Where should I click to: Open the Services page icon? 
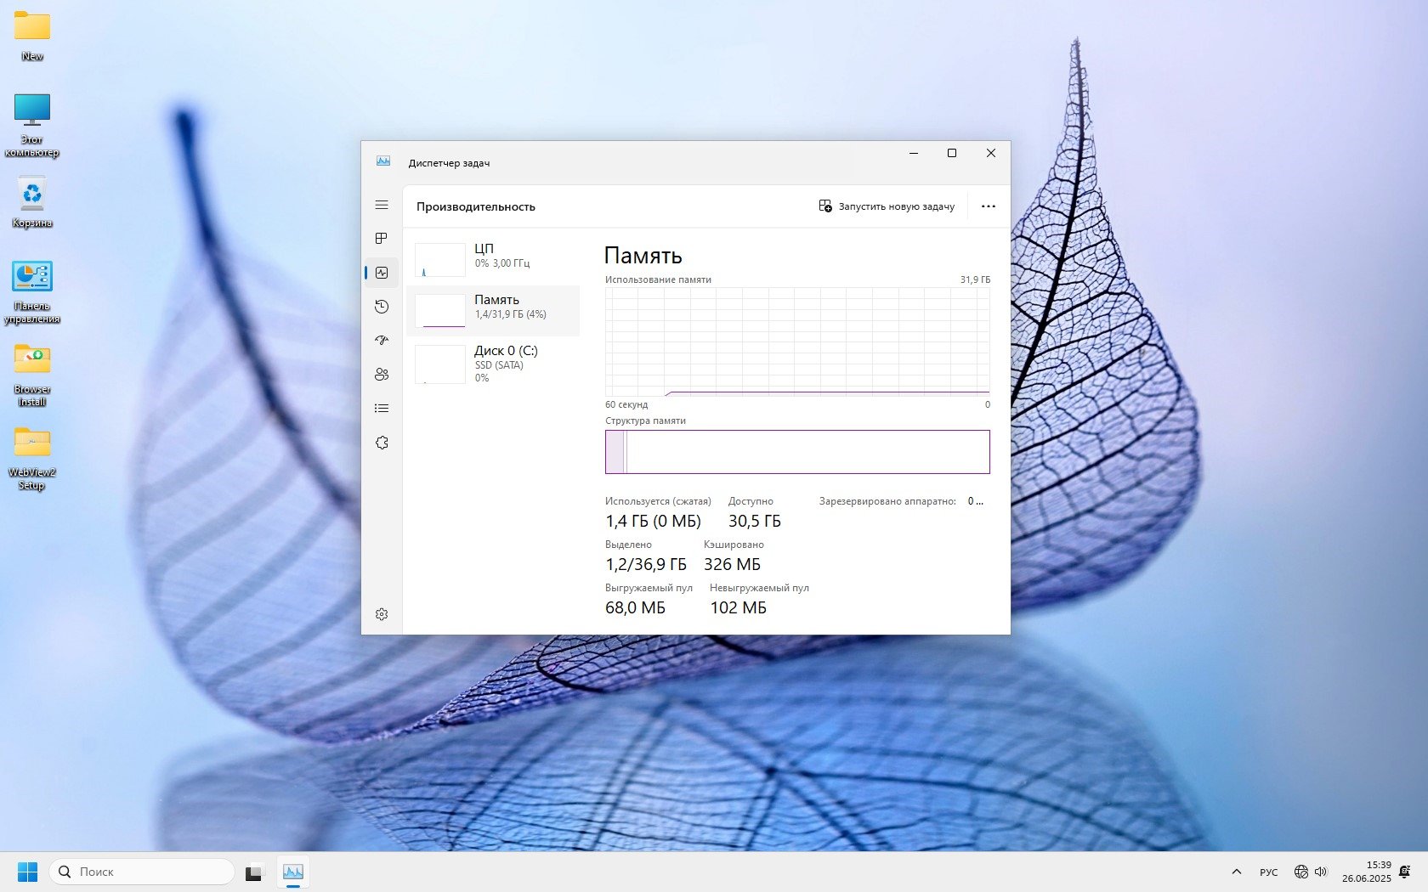coord(382,443)
